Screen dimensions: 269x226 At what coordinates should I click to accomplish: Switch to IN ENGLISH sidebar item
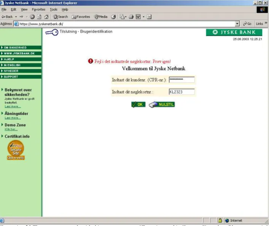click(x=21, y=65)
